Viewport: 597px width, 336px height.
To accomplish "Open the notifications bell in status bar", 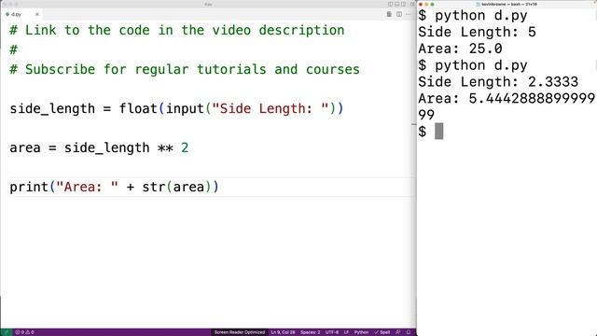I will [x=409, y=332].
